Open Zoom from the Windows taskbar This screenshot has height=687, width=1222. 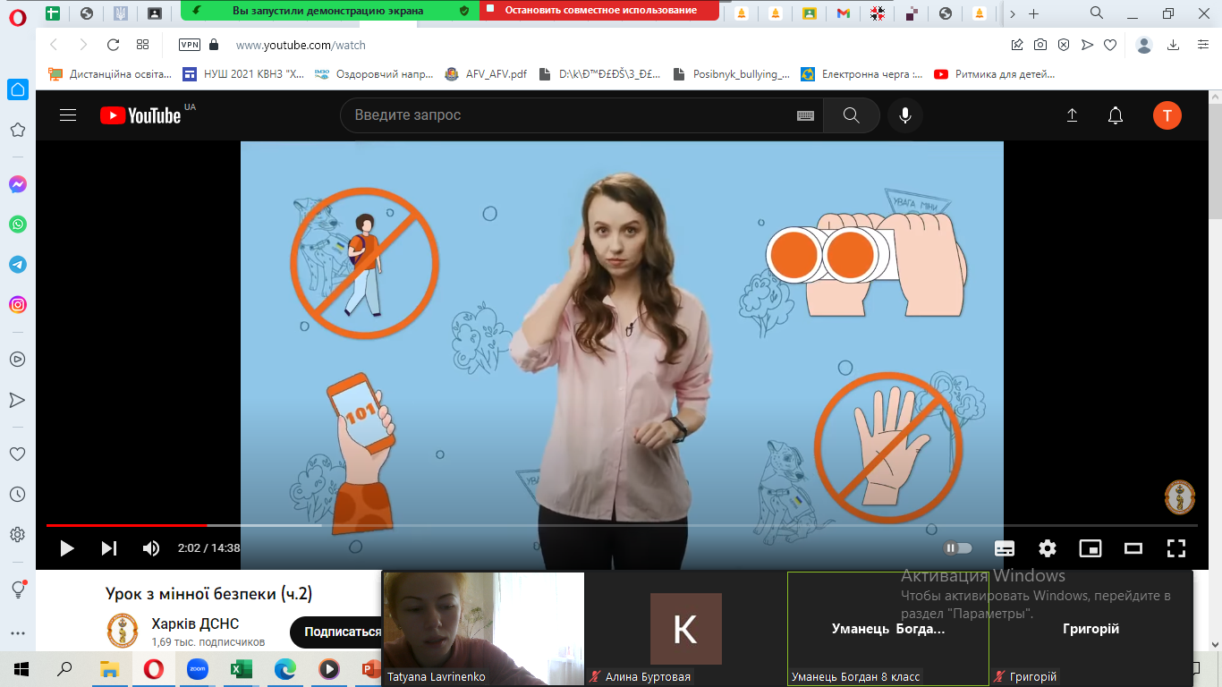[x=197, y=668]
